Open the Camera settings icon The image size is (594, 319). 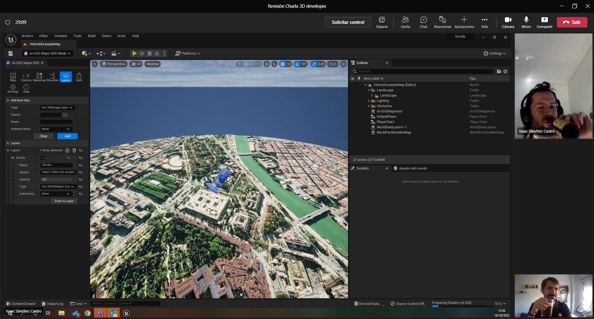pyautogui.click(x=26, y=77)
